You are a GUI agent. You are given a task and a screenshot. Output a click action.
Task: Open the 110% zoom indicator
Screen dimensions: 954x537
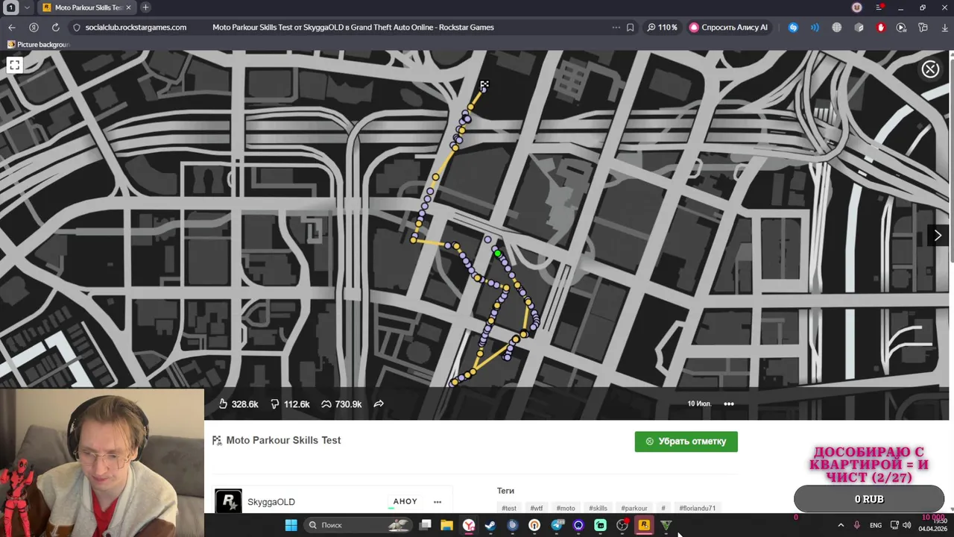tap(662, 28)
